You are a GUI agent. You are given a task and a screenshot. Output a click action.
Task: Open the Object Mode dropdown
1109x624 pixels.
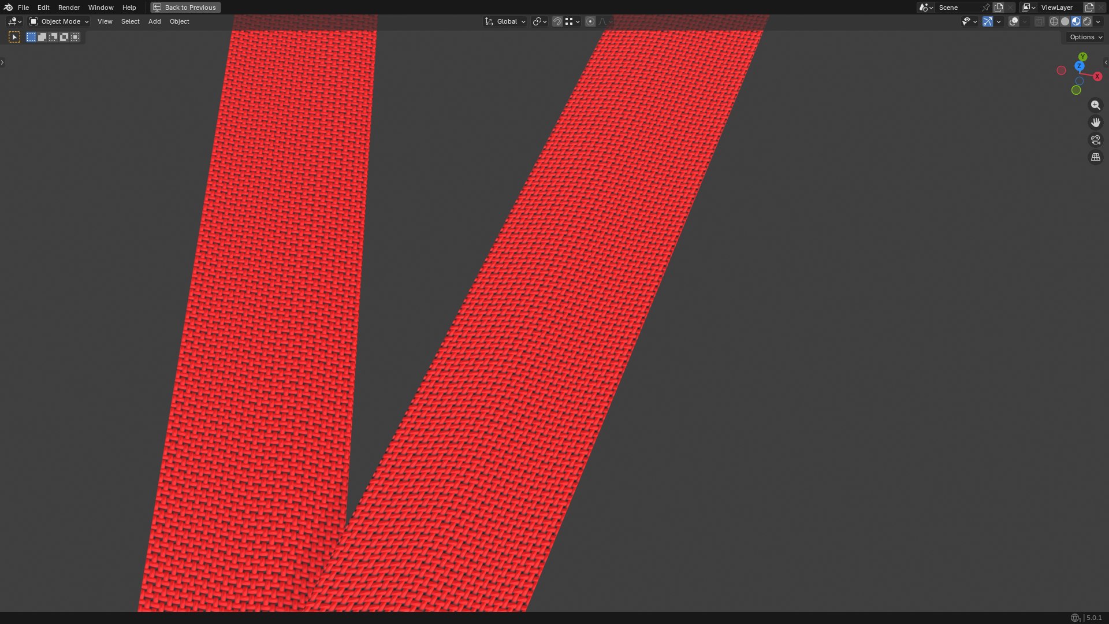[x=59, y=21]
